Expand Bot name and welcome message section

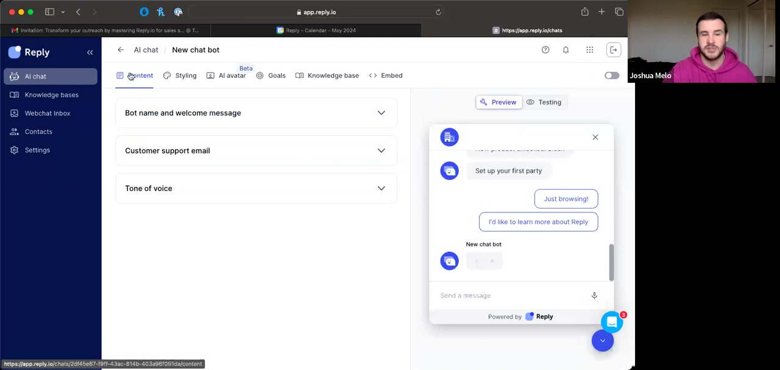point(256,113)
